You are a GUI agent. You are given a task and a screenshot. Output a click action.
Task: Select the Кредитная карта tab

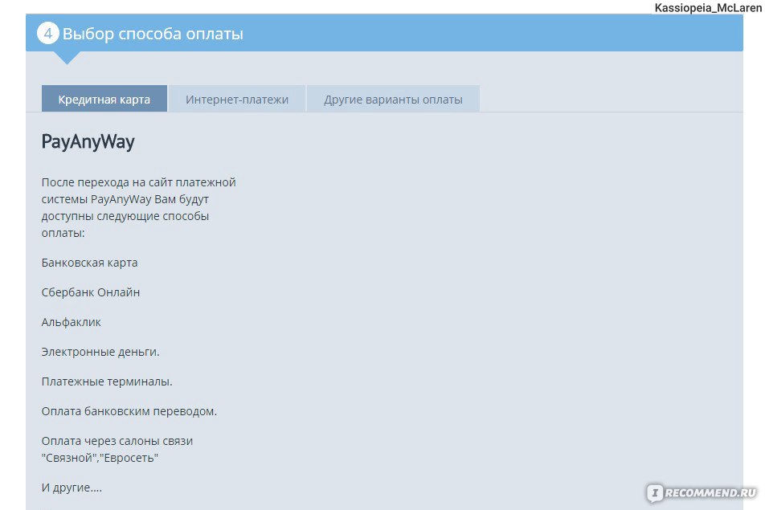(x=104, y=99)
